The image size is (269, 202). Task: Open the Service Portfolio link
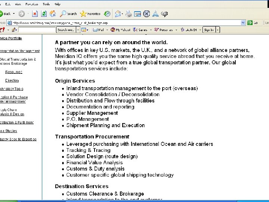[11, 38]
